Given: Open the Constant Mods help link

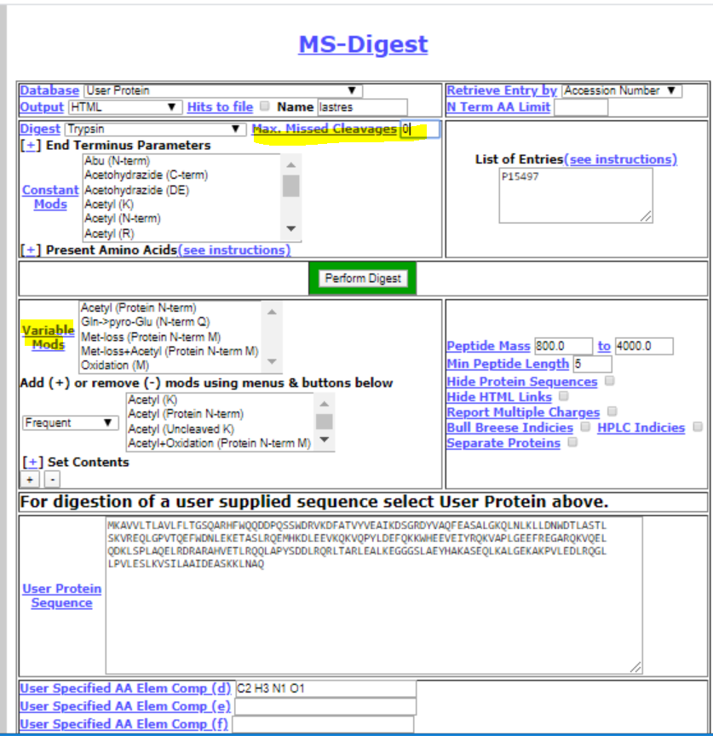Looking at the screenshot, I should point(50,197).
